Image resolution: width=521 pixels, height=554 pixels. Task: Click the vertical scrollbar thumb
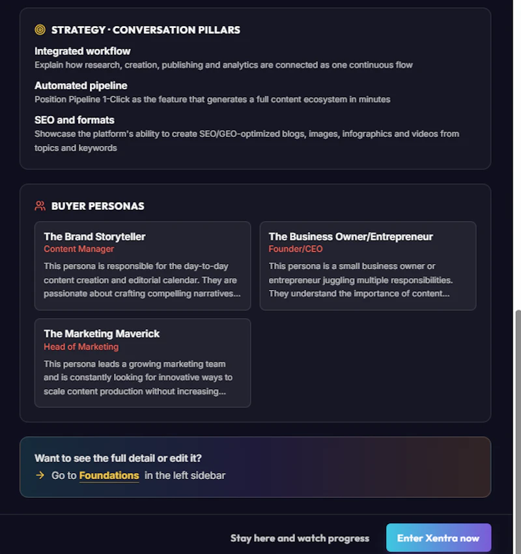(x=518, y=431)
